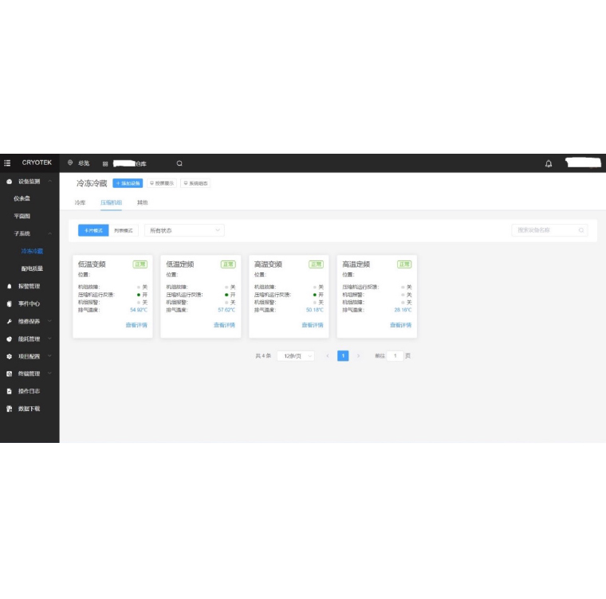Click the 项目配置 gear icon in sidebar
The height and width of the screenshot is (599, 606).
point(9,356)
